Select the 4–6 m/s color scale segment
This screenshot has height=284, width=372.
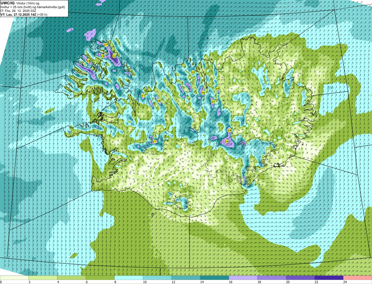(72, 278)
